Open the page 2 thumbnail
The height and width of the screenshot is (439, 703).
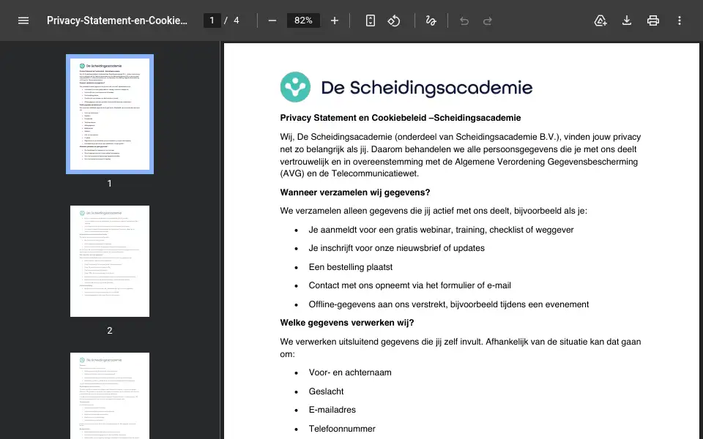pyautogui.click(x=110, y=261)
